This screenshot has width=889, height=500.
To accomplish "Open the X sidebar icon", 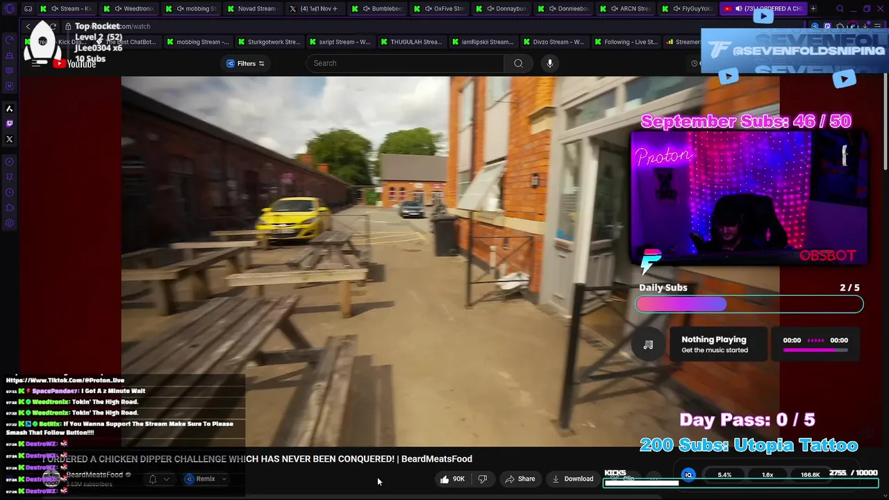I will (10, 139).
